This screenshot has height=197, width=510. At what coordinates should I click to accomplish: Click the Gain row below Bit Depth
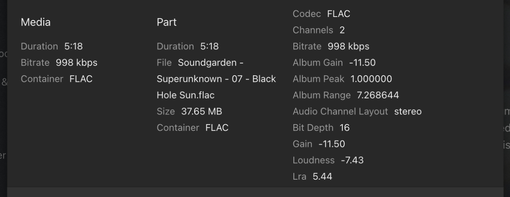tap(319, 144)
